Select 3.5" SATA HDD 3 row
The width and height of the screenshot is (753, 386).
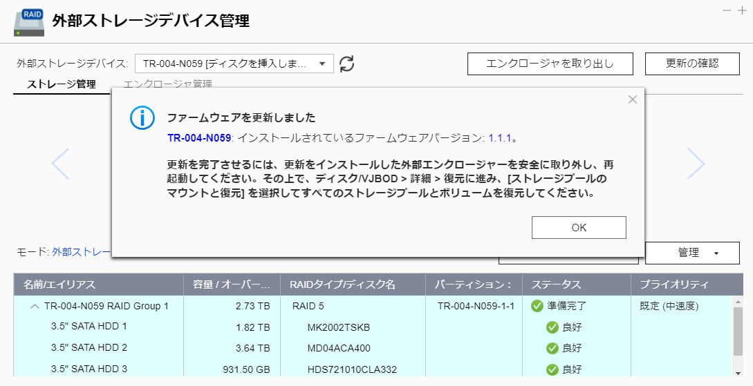[373, 368]
